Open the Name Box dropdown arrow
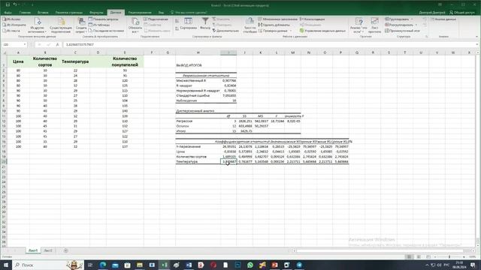Viewport: 481px width, 270px height. (25, 45)
